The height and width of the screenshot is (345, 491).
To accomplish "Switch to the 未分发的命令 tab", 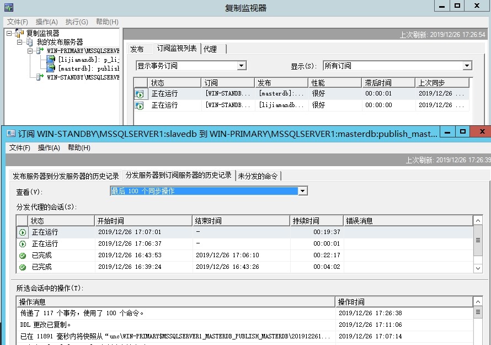I will 258,176.
